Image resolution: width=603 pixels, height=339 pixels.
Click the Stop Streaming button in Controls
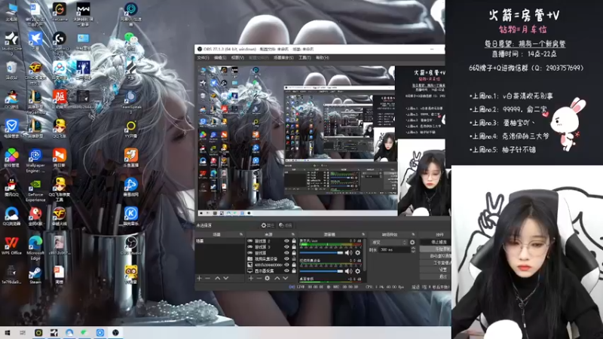[x=436, y=243]
